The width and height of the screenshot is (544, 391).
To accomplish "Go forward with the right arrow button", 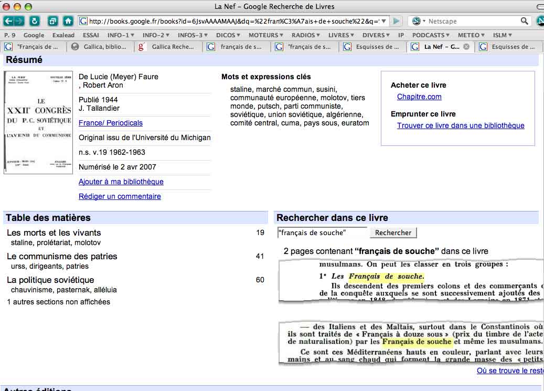I will pyautogui.click(x=19, y=21).
